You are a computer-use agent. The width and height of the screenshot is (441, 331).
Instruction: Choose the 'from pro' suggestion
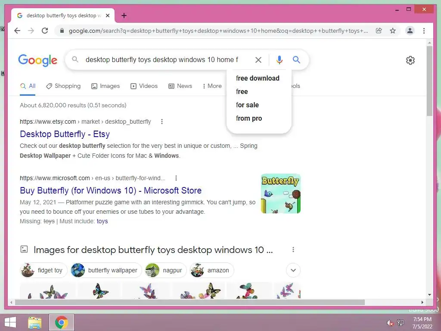249,119
